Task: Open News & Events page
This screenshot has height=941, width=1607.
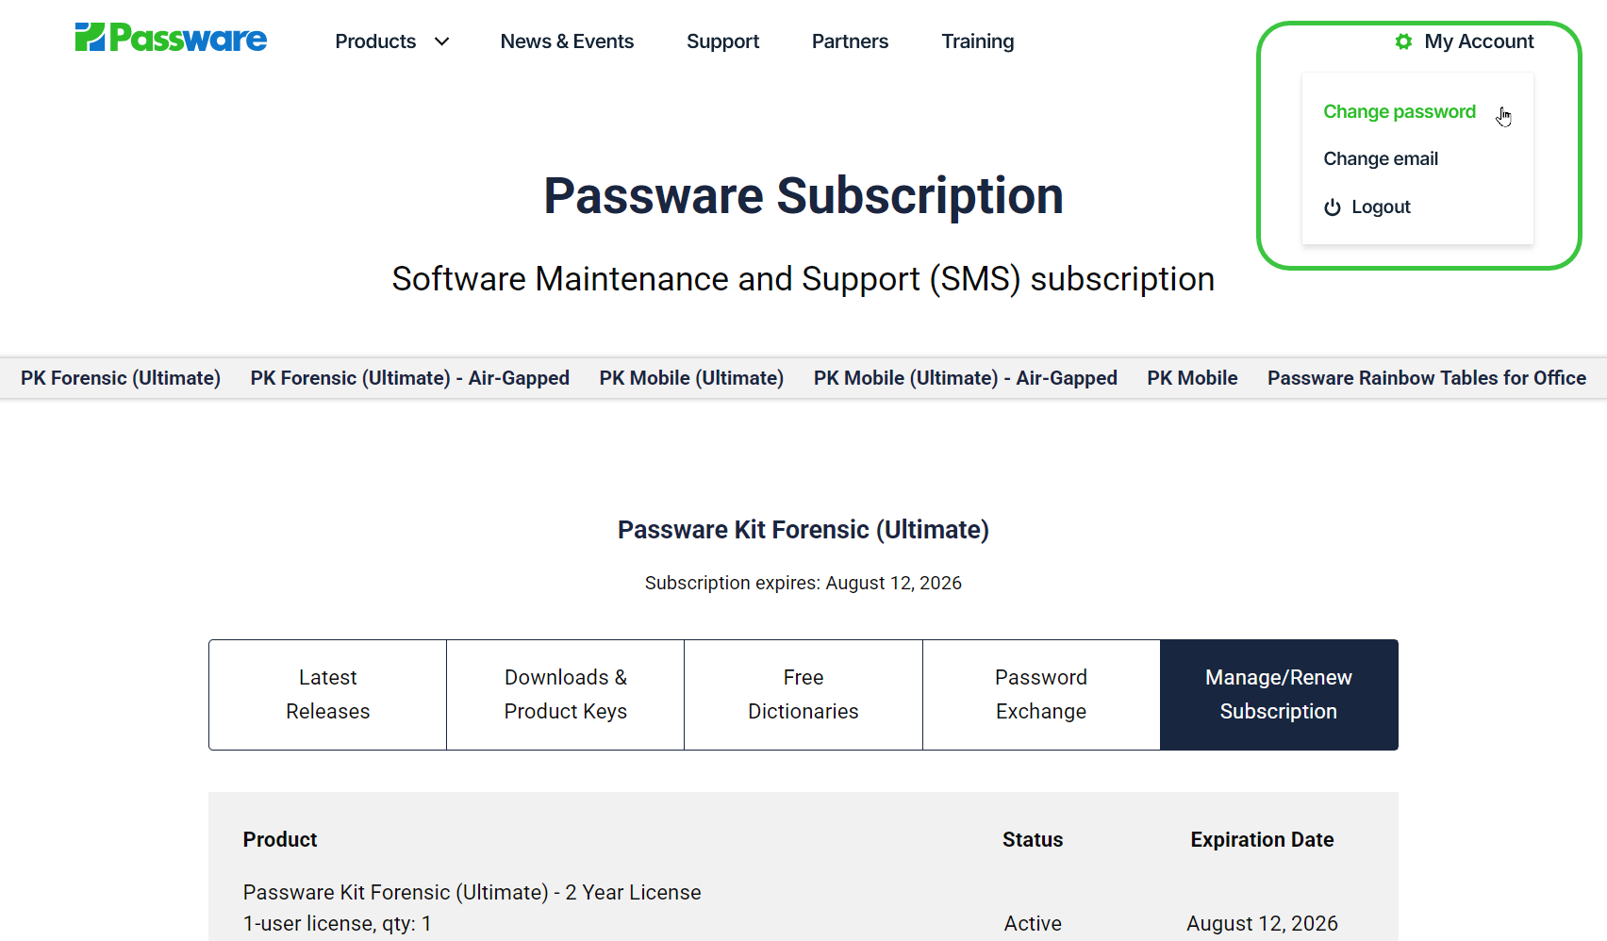Action: click(x=567, y=41)
